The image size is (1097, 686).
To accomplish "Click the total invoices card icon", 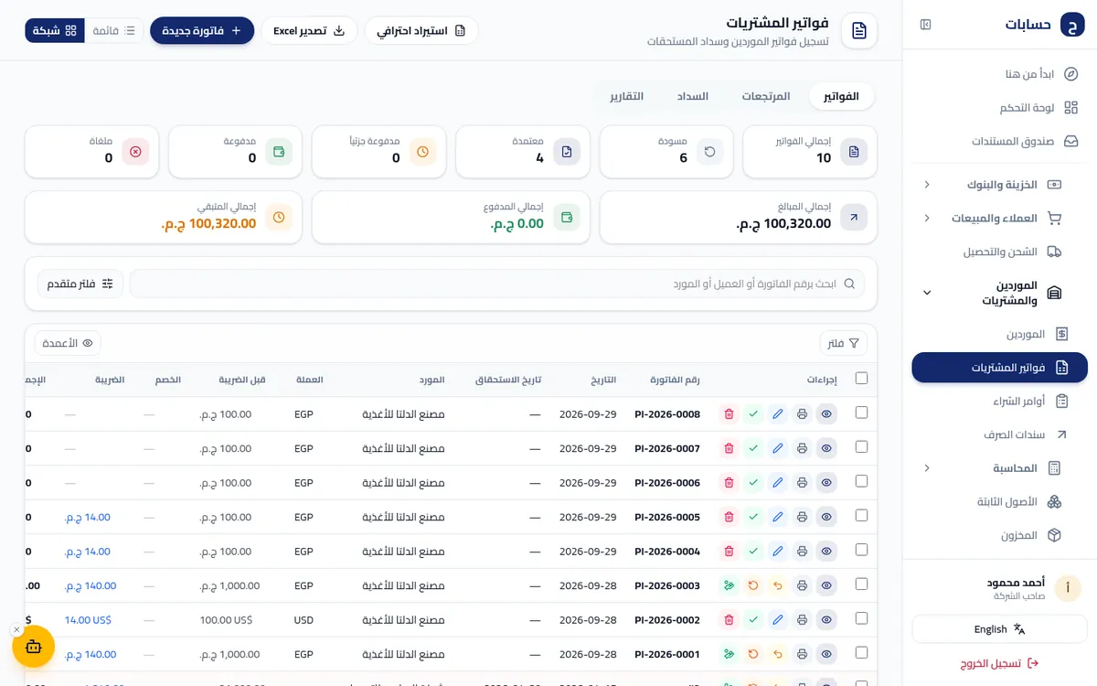I will coord(854,152).
